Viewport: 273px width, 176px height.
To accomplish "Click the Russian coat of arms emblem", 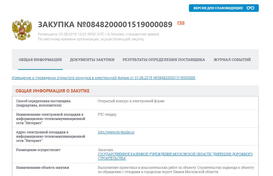I will (x=22, y=30).
